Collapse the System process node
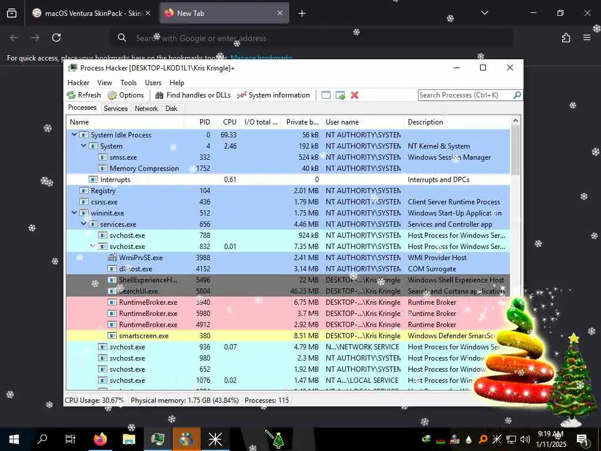Viewport: 601px width, 451px height. pos(83,146)
